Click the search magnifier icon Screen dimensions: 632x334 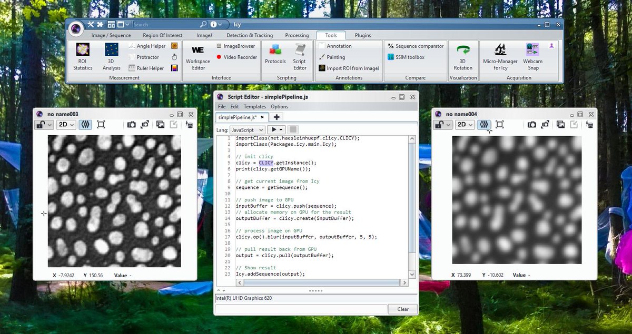(203, 24)
